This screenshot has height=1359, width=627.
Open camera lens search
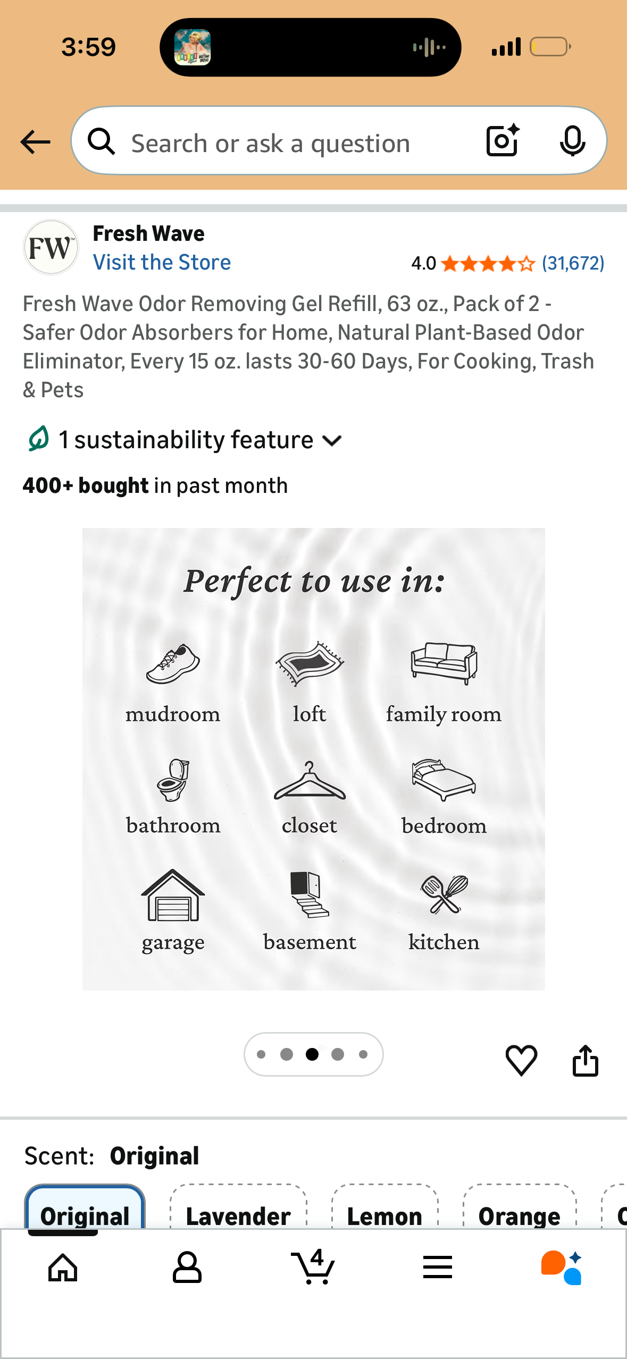pos(502,141)
